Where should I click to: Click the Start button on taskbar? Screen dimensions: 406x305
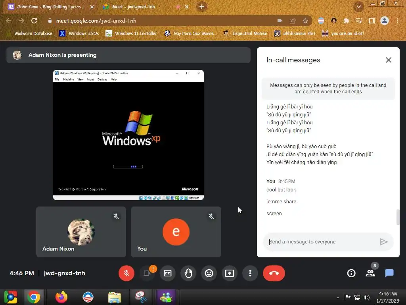coord(11,297)
